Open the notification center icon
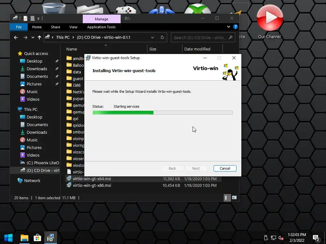Screen dimensions: 326x244 316,238
